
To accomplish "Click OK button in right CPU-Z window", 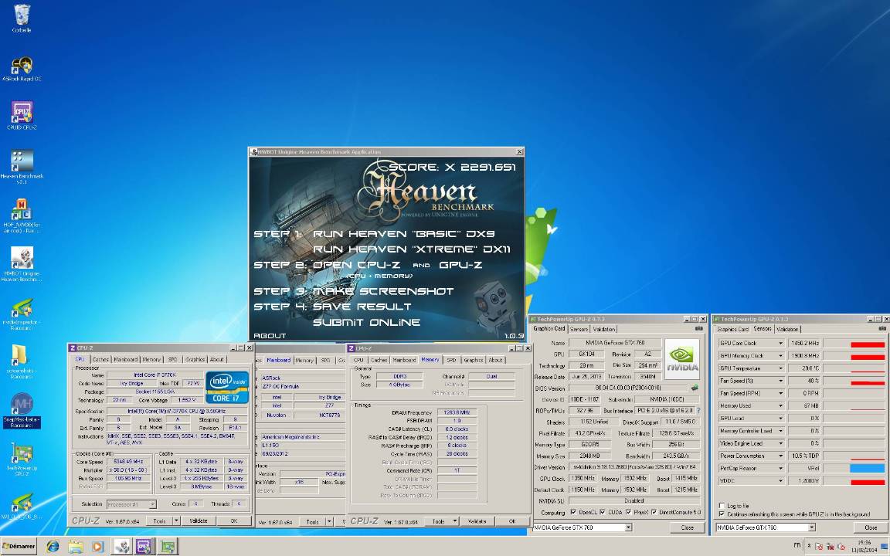I will [512, 521].
